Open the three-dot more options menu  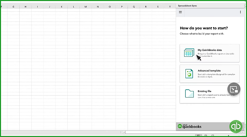[x=240, y=12]
